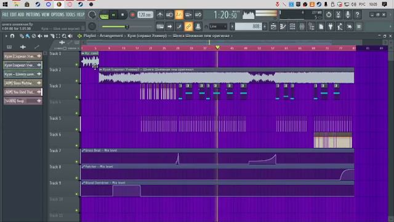
Task: Open the Channel rack icon
Action: 292,27
